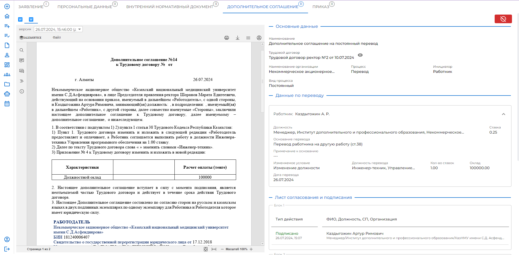519x255 pixels.
Task: Click the print icon in document toolbar
Action: pyautogui.click(x=227, y=38)
